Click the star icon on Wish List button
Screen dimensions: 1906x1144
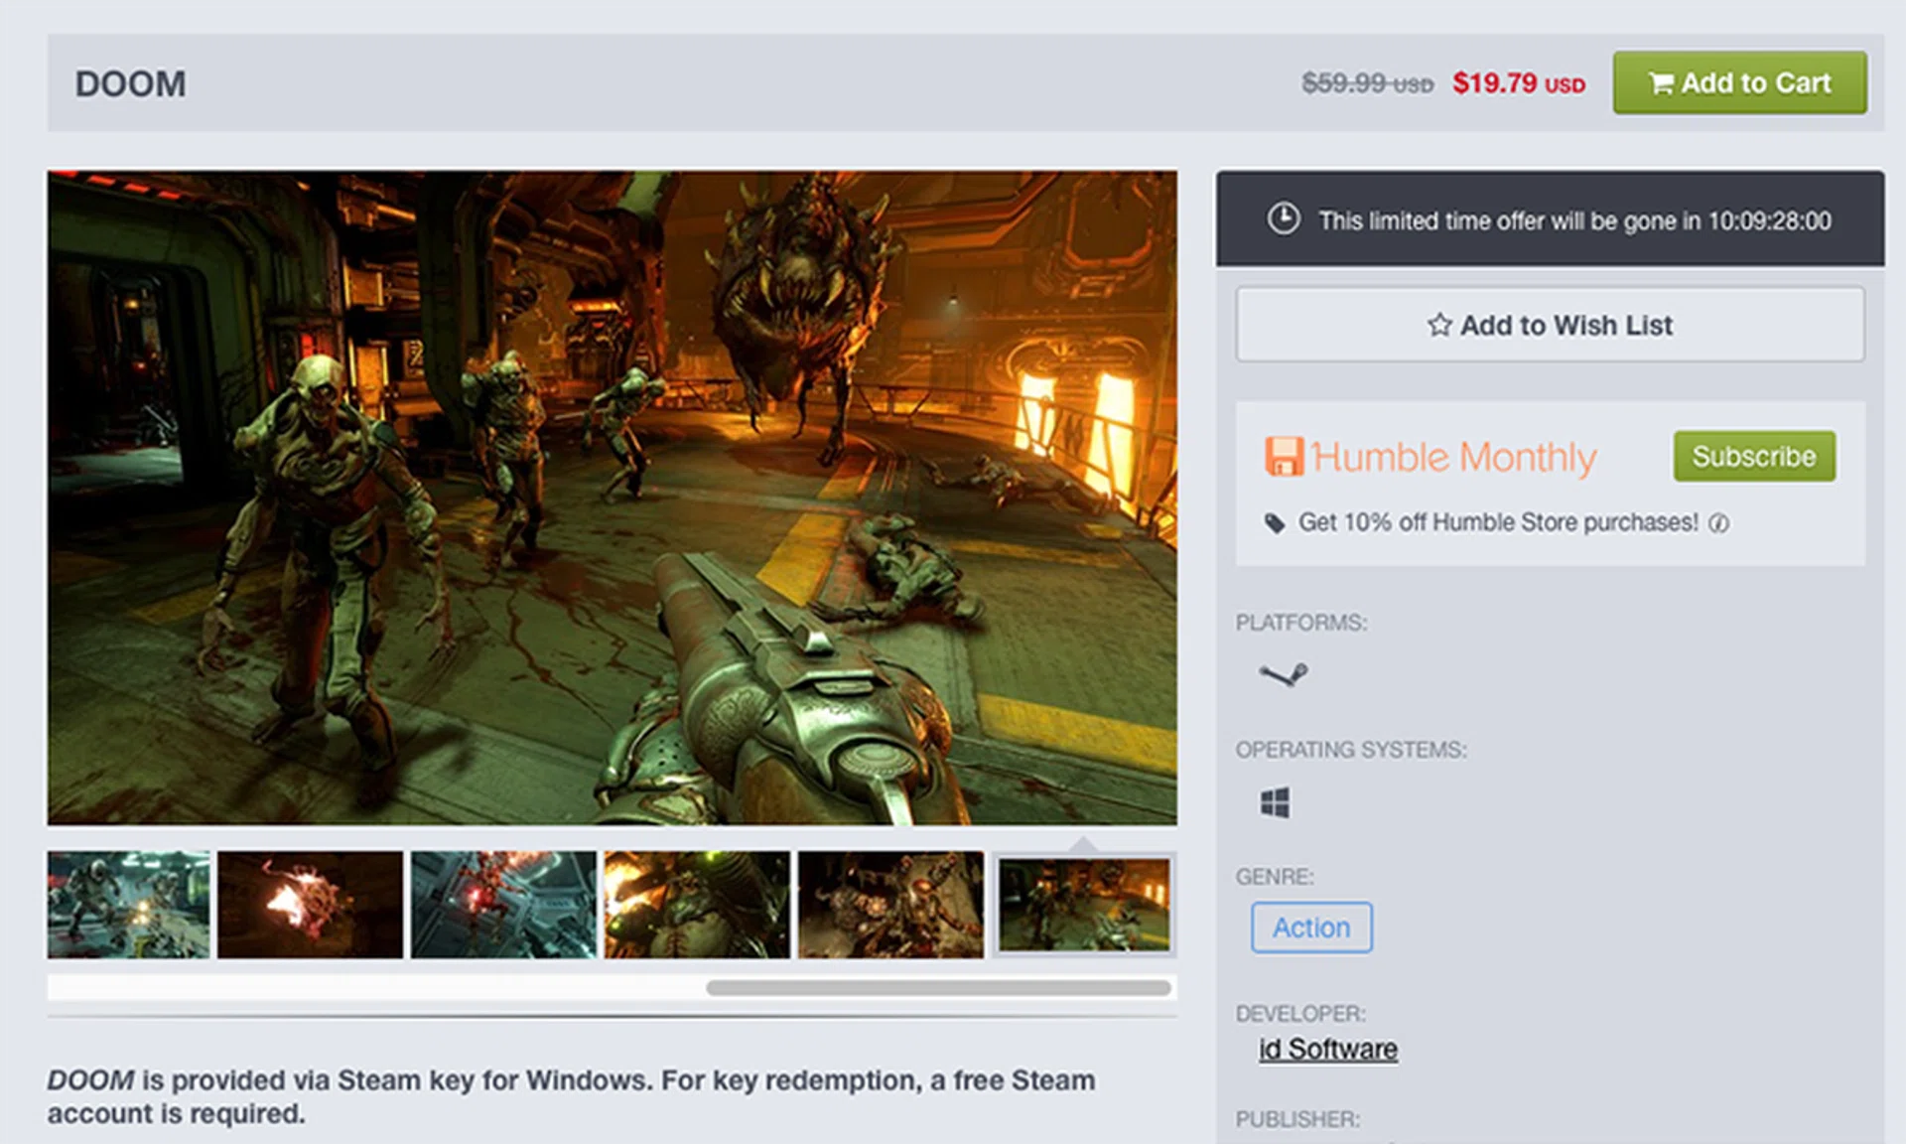(1438, 325)
